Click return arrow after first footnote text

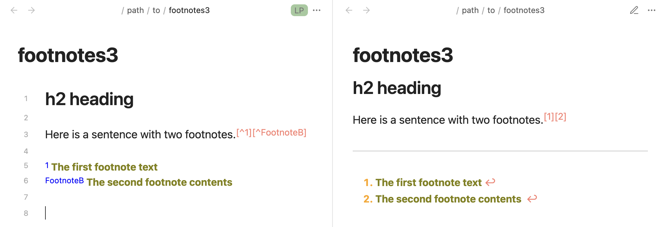(490, 182)
